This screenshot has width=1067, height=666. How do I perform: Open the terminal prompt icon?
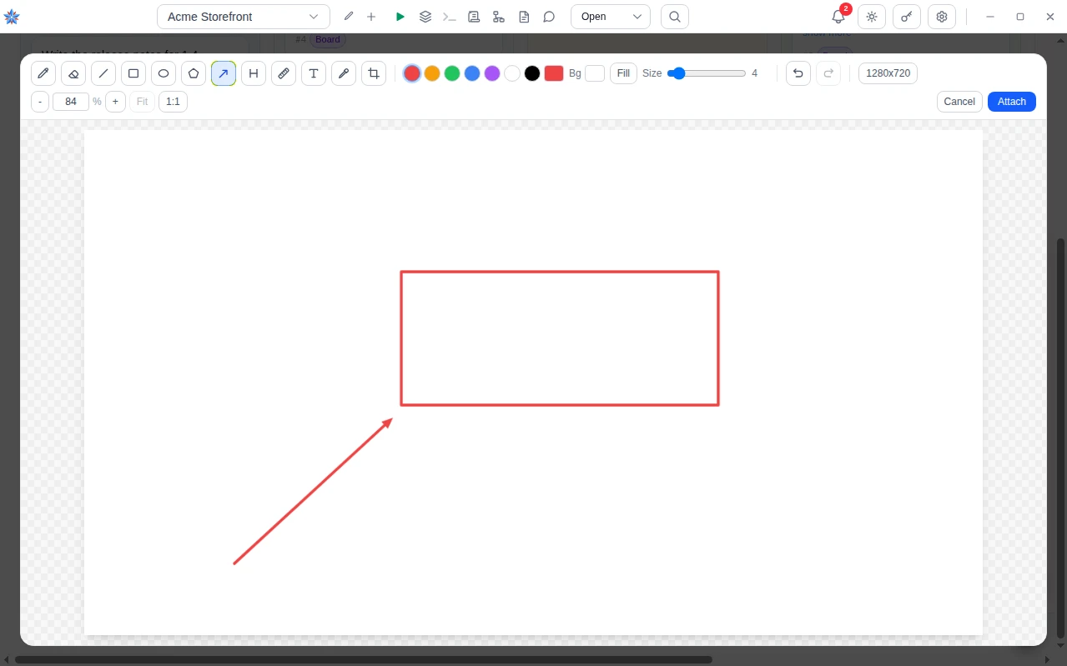point(449,17)
